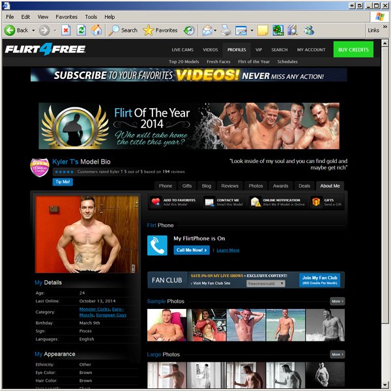Switch to the Reviews profile tab
The width and height of the screenshot is (391, 391).
click(x=229, y=186)
